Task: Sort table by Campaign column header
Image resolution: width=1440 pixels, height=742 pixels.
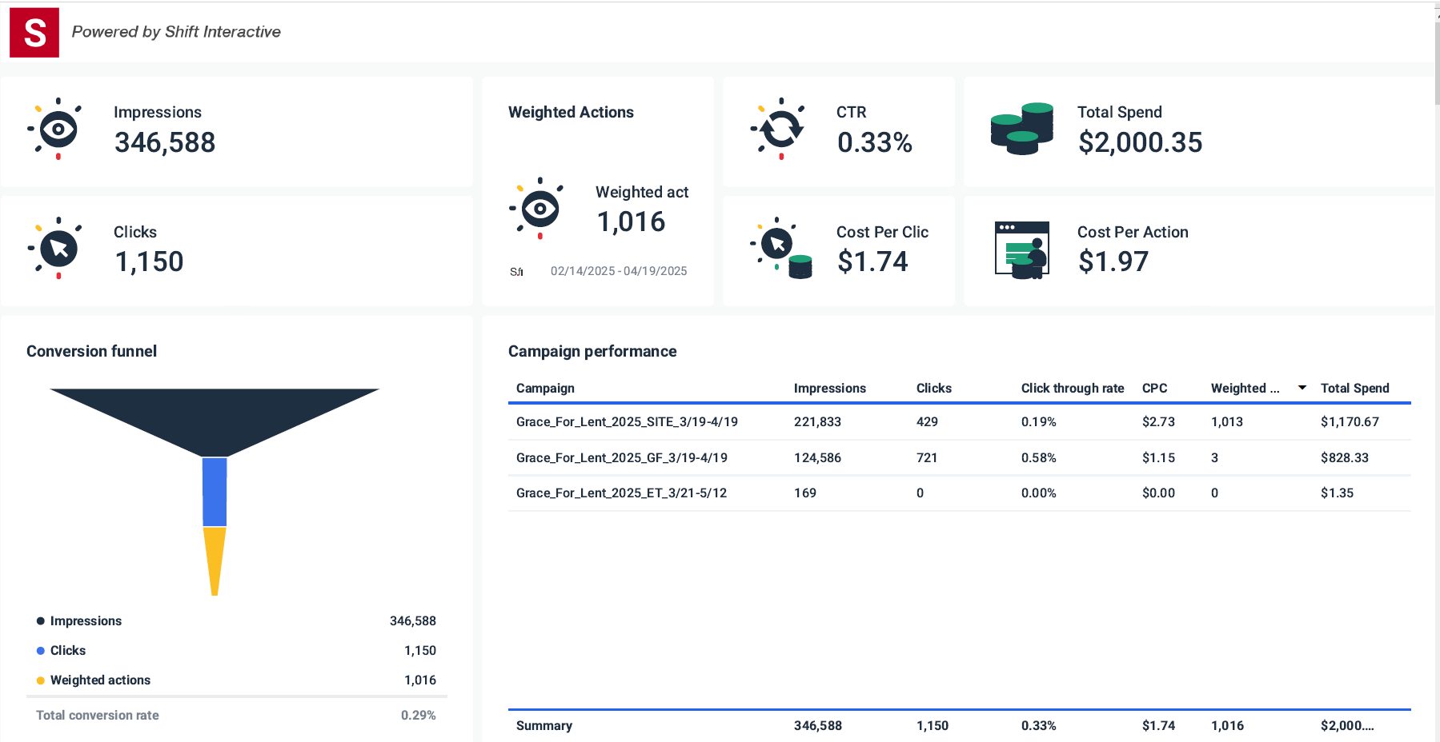Action: point(545,388)
